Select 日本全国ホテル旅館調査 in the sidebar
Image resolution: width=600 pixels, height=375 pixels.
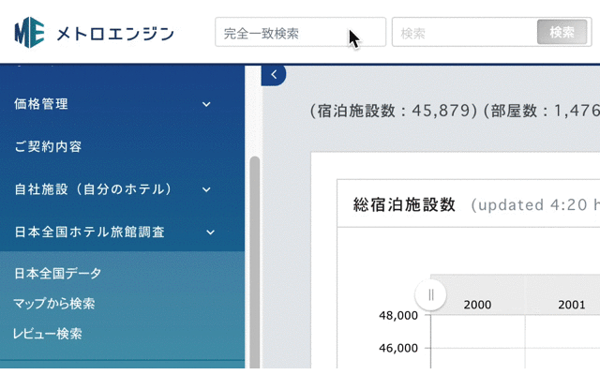coord(90,232)
